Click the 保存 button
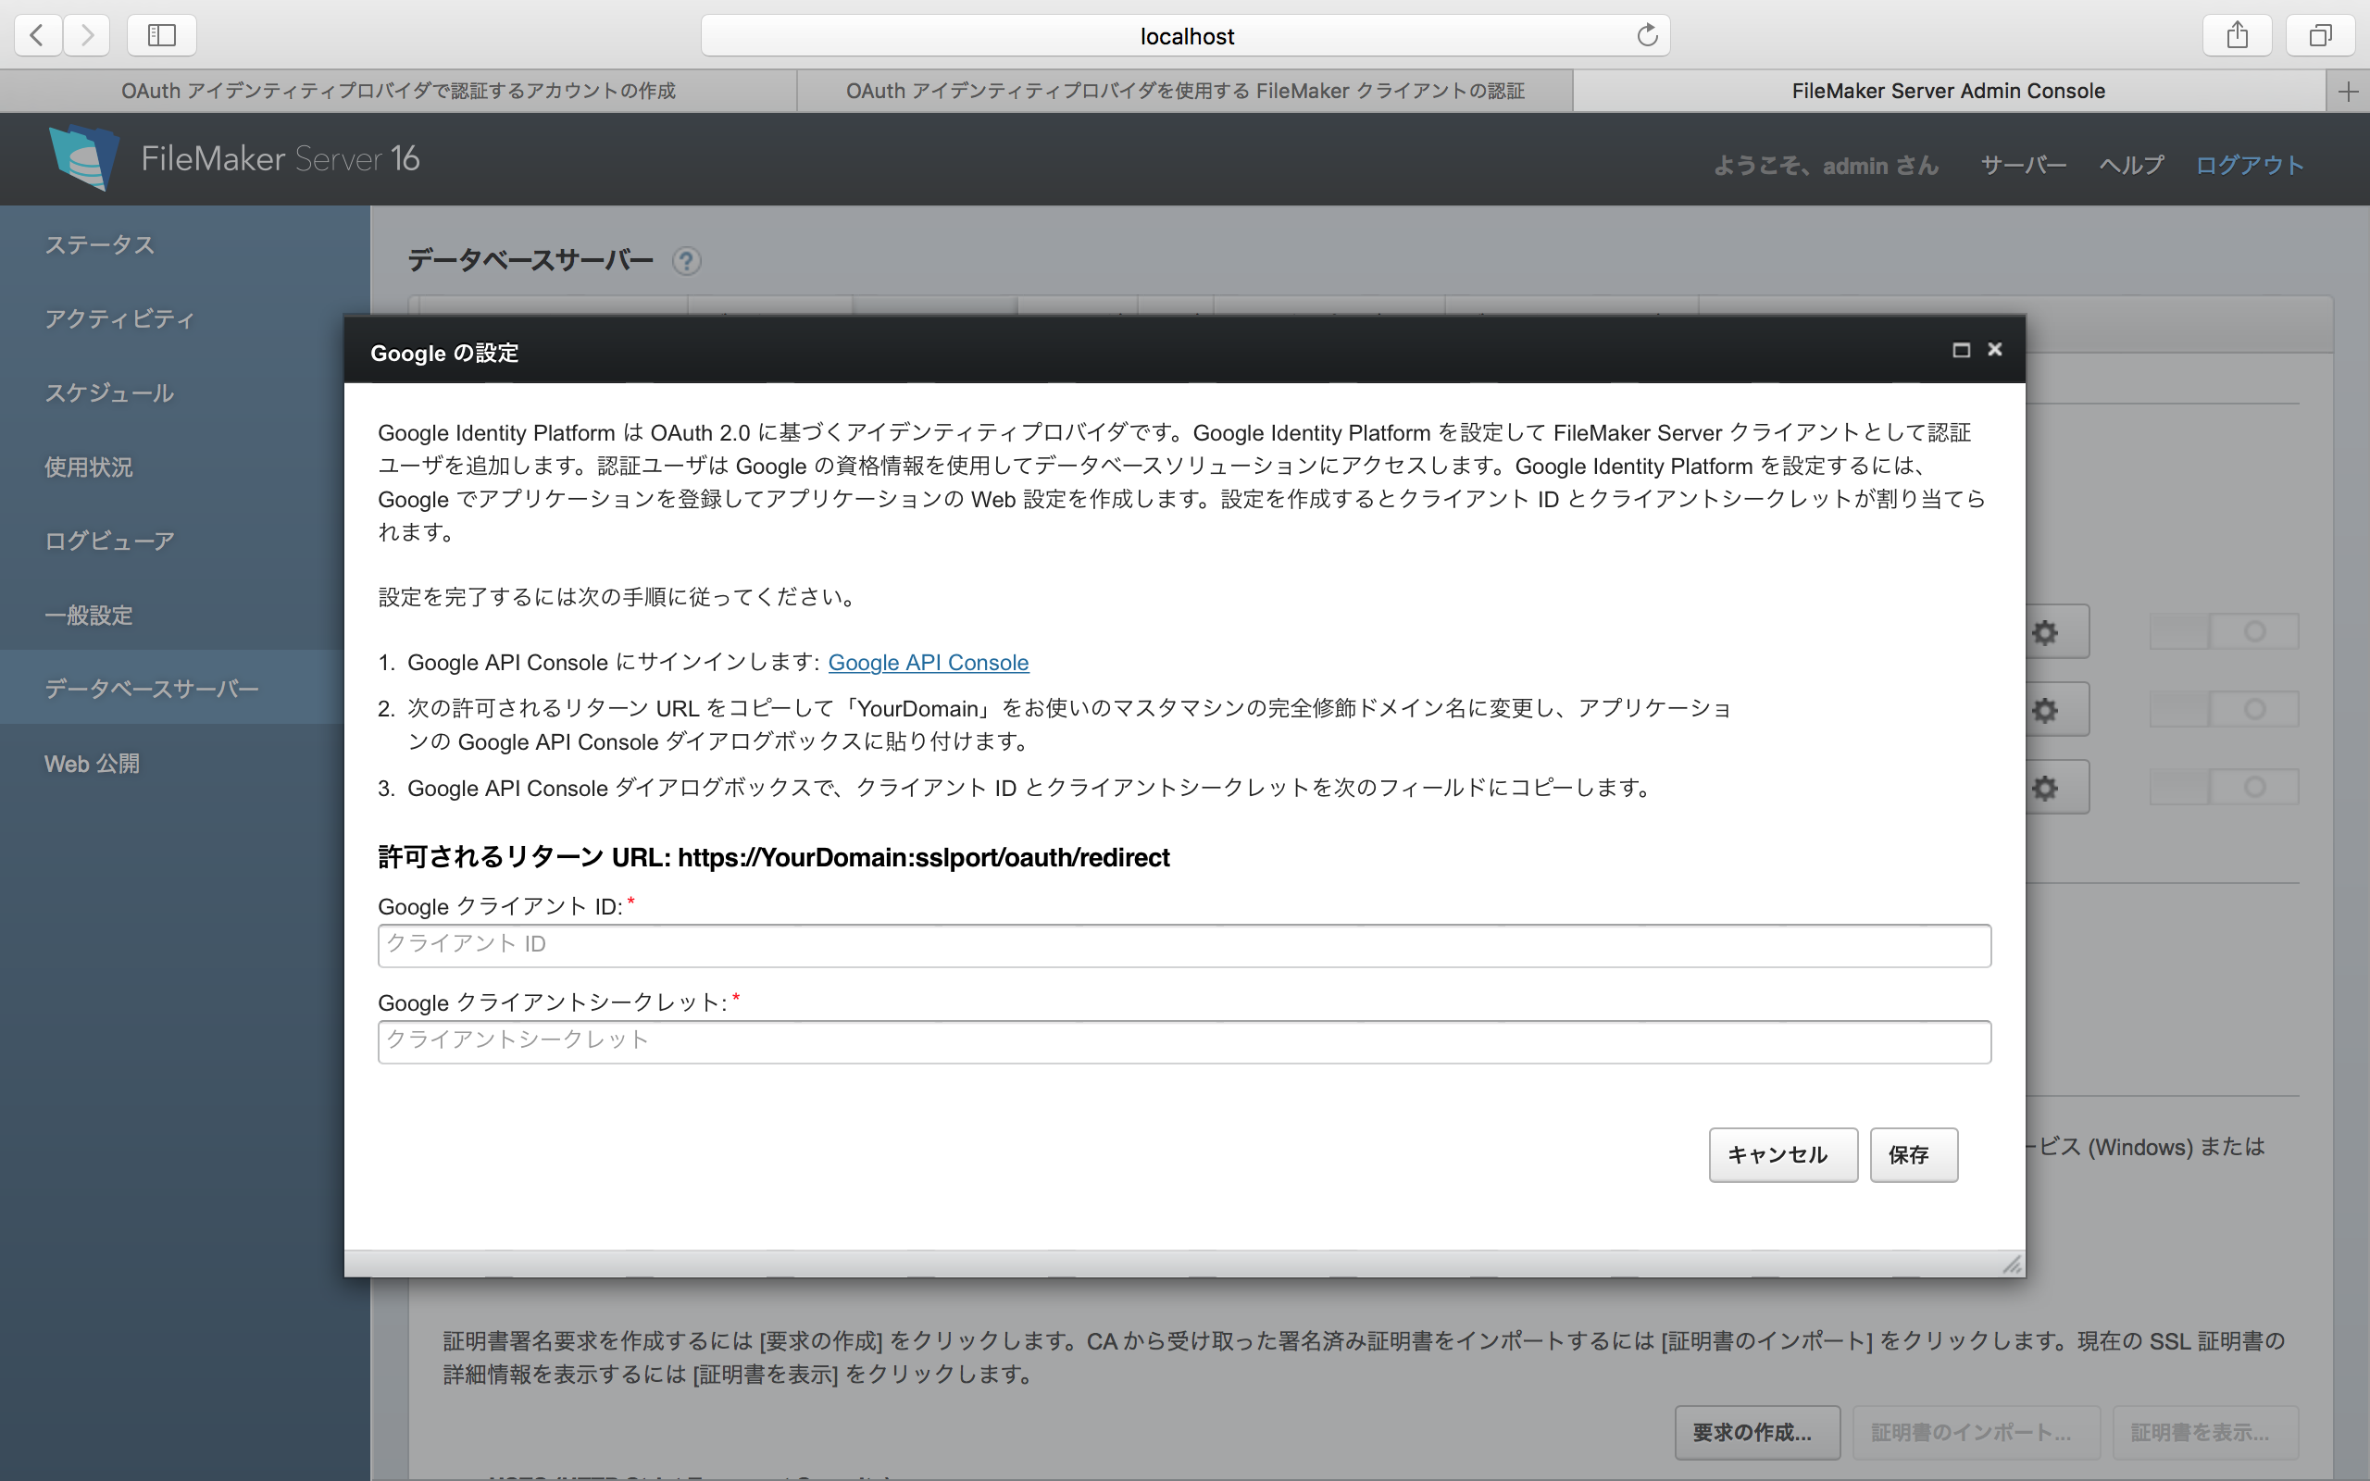 (1913, 1155)
